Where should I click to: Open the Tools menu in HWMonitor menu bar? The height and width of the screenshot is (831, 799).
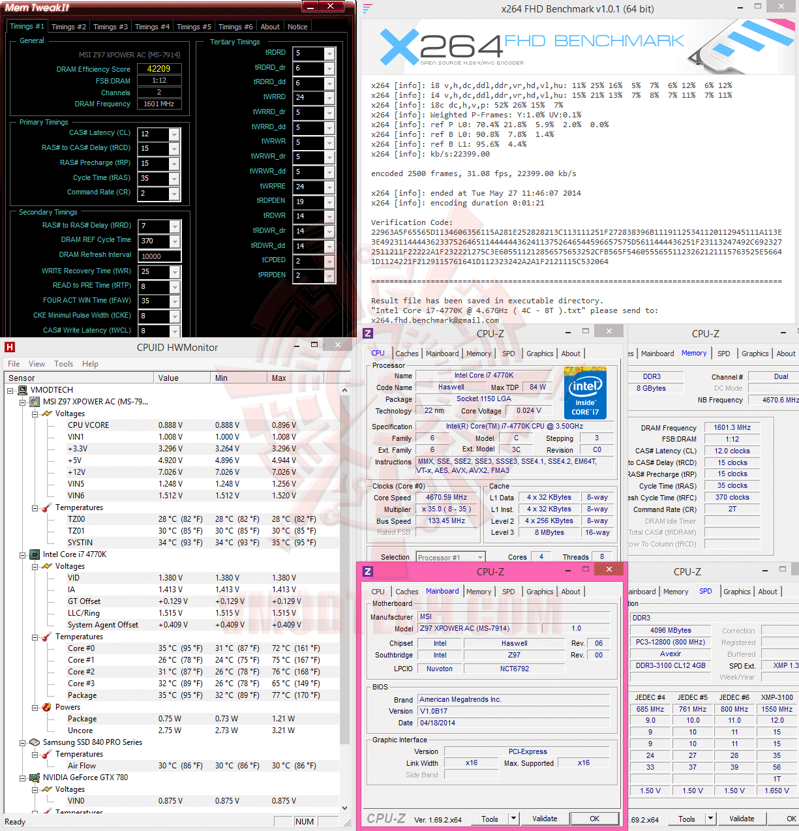point(64,364)
